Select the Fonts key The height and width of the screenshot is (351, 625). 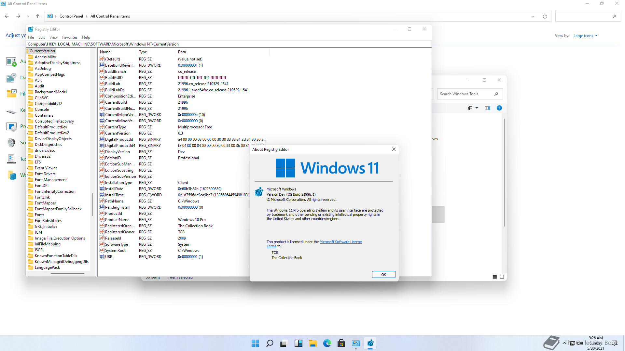tap(39, 215)
